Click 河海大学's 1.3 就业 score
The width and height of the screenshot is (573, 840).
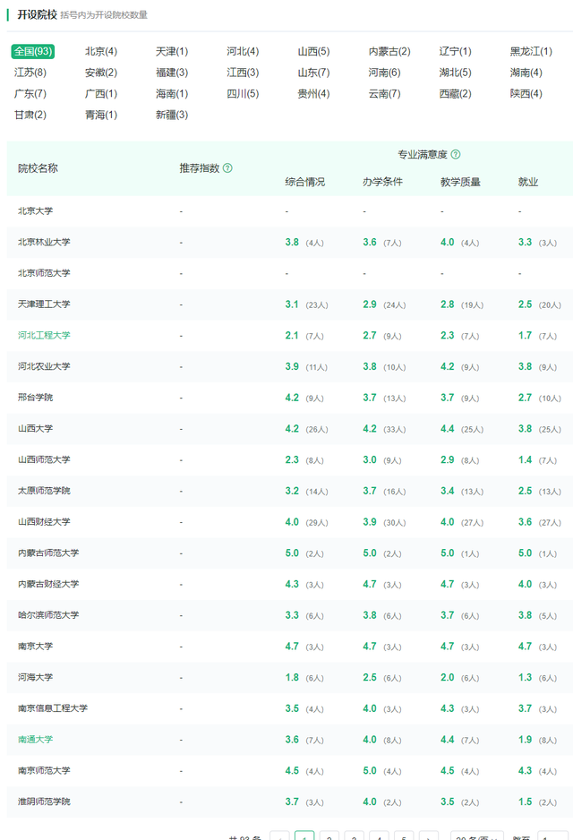click(525, 677)
